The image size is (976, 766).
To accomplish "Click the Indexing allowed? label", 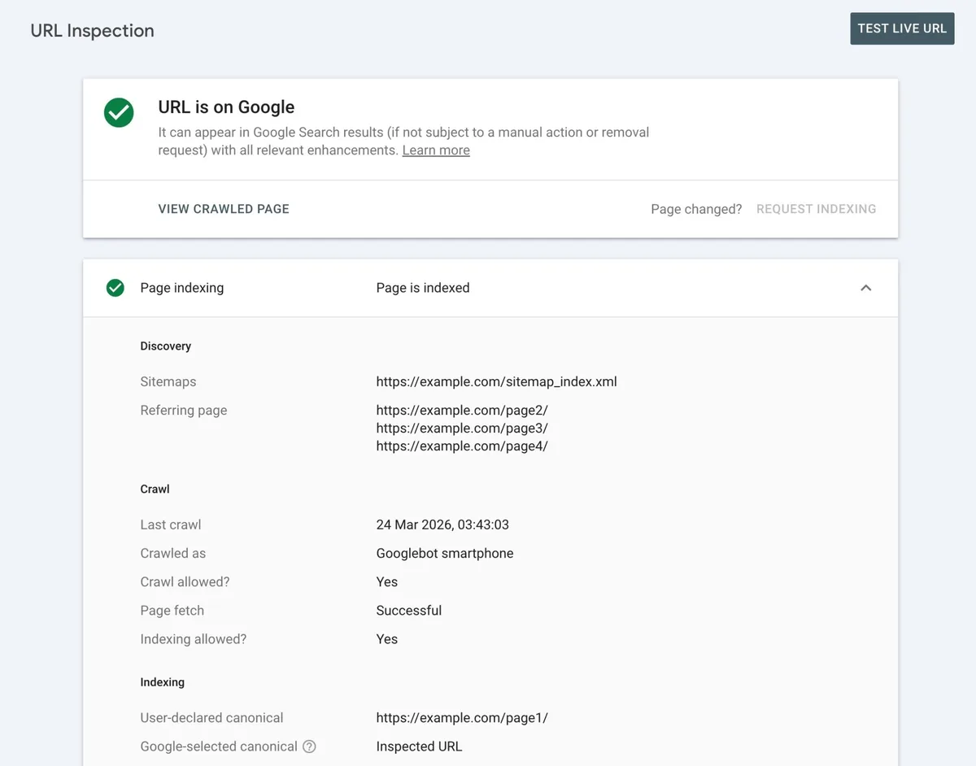I will [x=194, y=638].
